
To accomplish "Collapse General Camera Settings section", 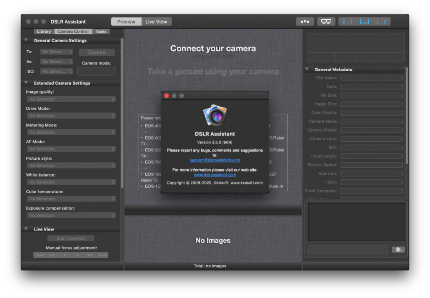I will pos(26,40).
